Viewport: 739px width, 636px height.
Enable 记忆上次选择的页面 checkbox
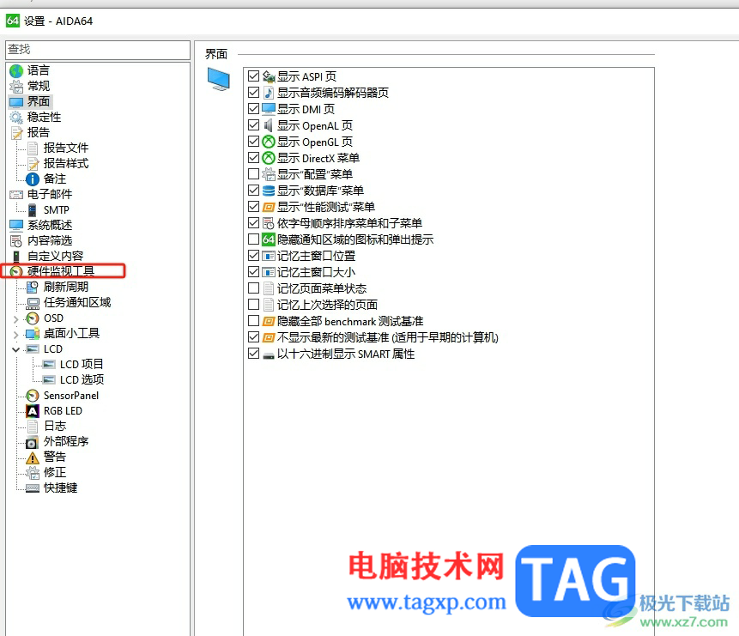253,305
